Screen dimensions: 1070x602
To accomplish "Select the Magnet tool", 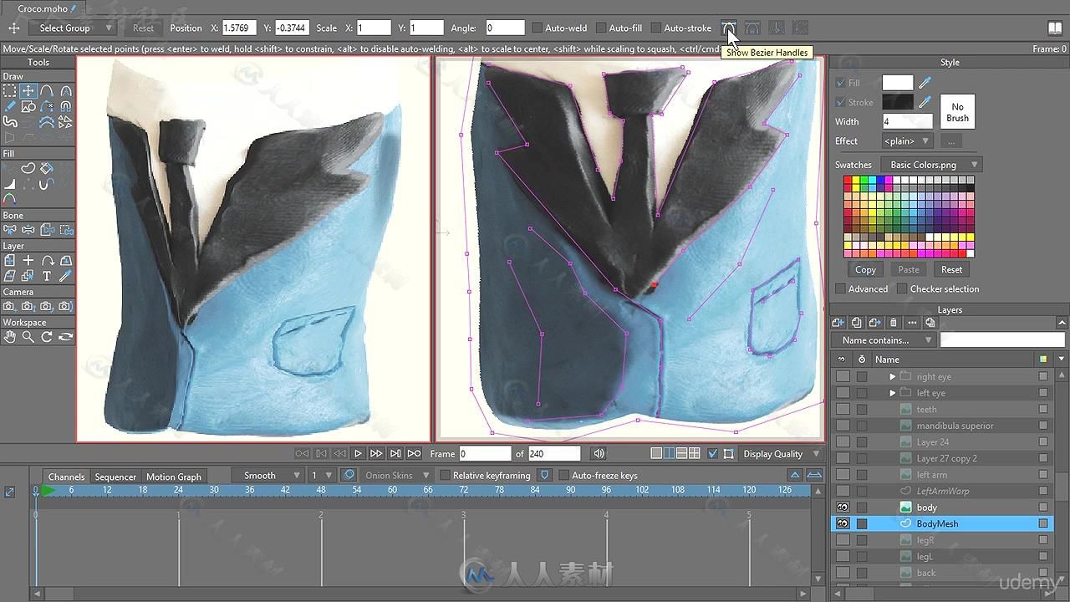I will tap(65, 106).
